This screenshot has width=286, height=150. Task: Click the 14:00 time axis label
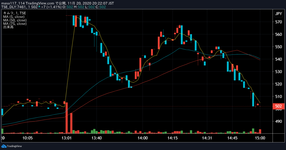coord(143,138)
